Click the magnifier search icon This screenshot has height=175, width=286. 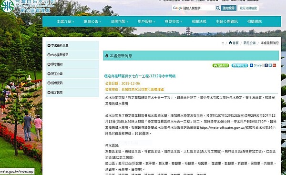pyautogui.click(x=218, y=8)
